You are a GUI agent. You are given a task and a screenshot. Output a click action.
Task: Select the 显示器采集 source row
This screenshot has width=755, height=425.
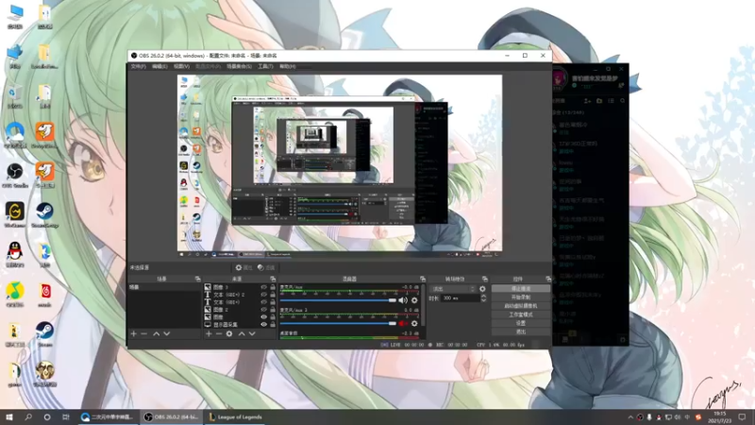tap(240, 324)
